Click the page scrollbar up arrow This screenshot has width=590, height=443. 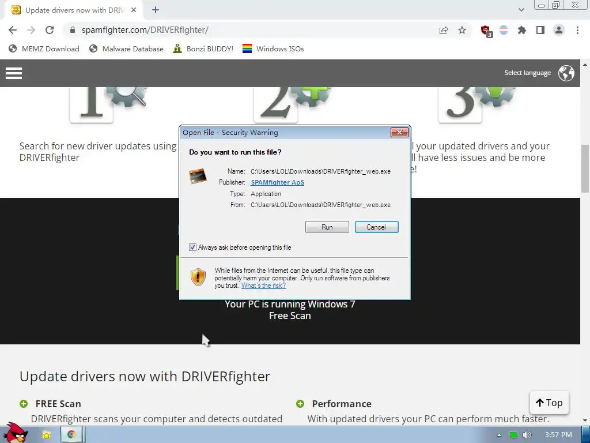(x=585, y=65)
